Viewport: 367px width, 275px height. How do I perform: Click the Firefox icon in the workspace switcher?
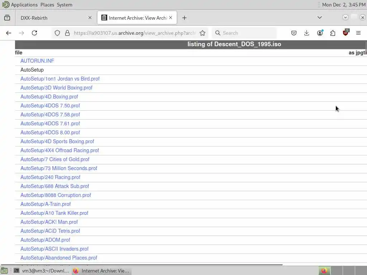(324, 271)
